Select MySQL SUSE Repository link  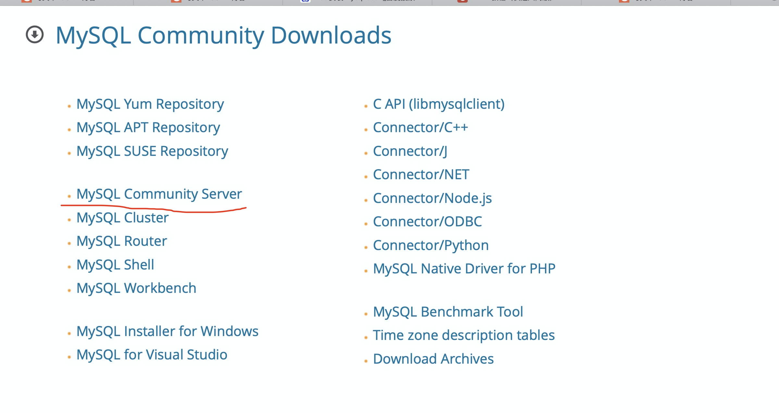tap(152, 151)
